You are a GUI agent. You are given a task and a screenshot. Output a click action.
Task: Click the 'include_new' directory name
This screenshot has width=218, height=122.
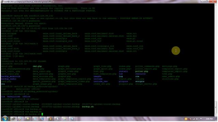point(100,81)
